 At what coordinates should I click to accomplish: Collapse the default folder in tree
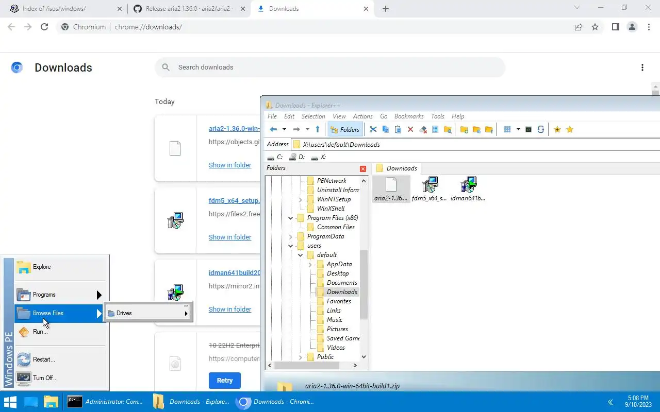coord(301,255)
